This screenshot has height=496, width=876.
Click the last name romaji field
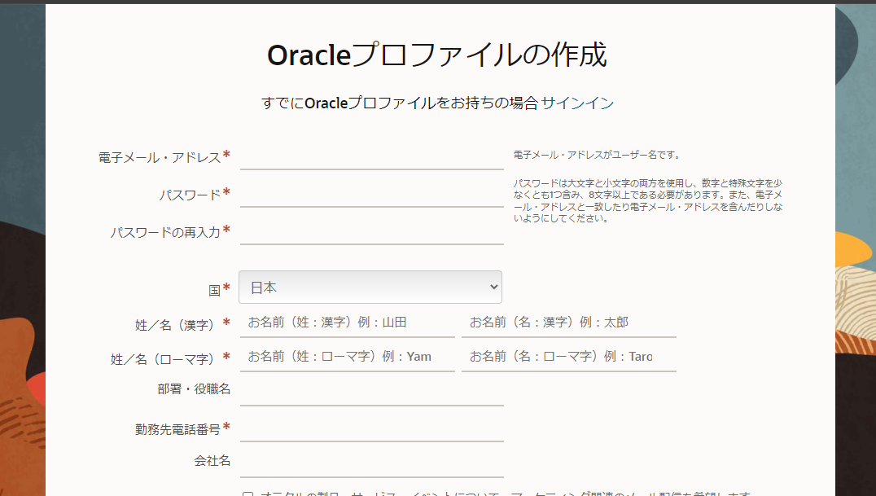click(x=347, y=357)
